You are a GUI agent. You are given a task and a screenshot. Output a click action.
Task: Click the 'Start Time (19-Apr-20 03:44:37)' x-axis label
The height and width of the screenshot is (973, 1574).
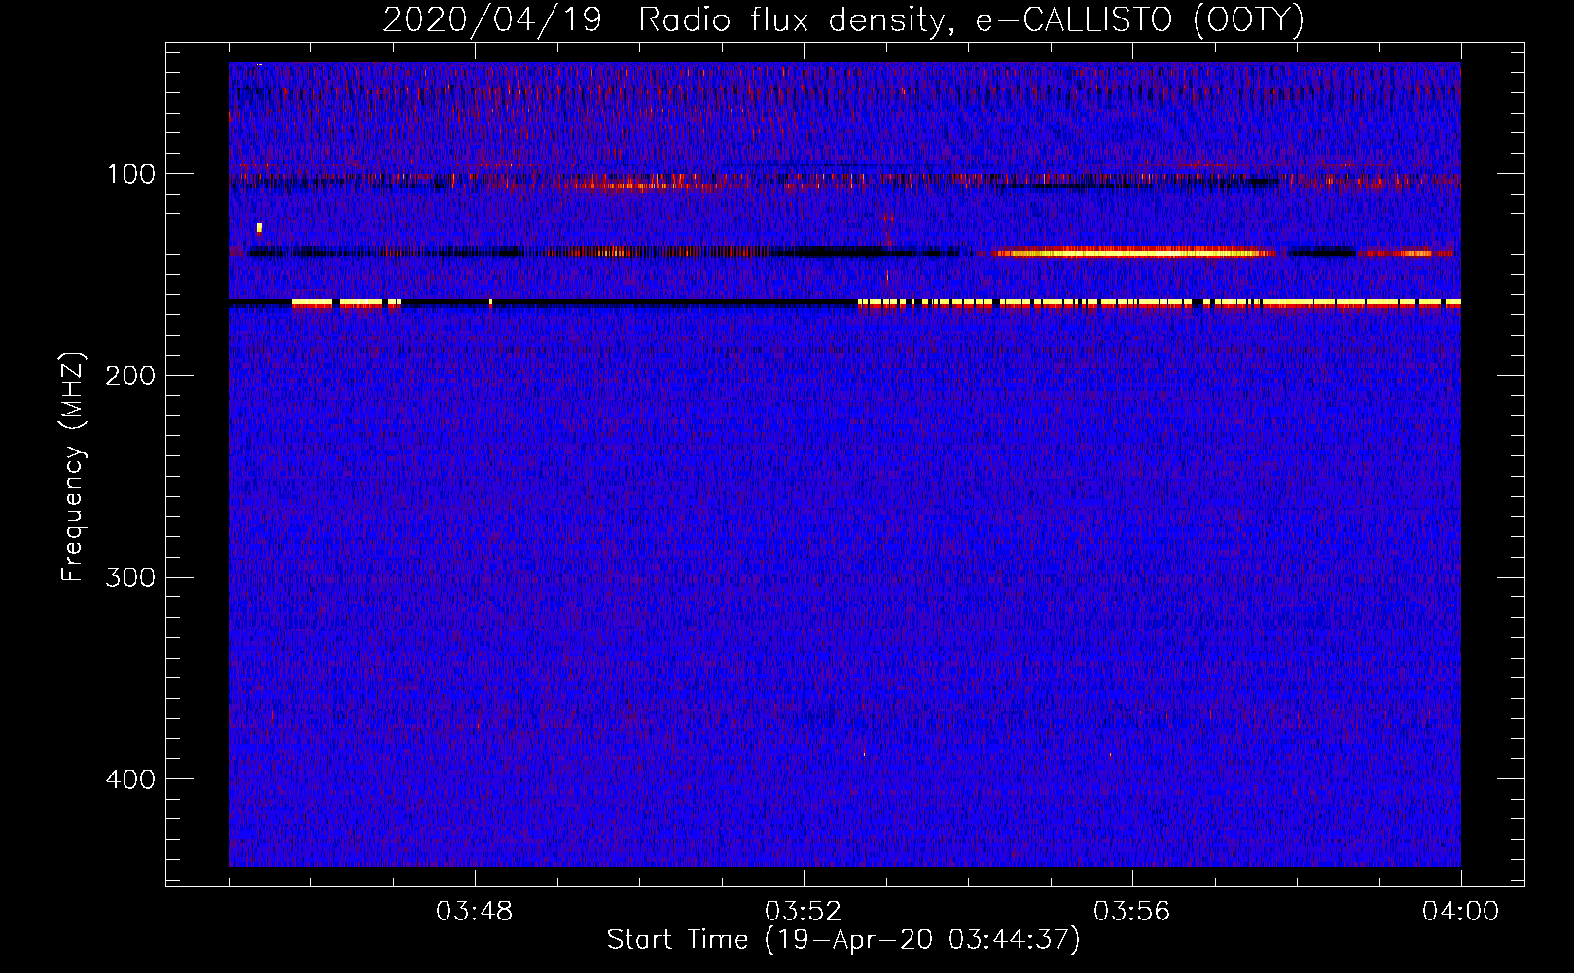point(843,940)
